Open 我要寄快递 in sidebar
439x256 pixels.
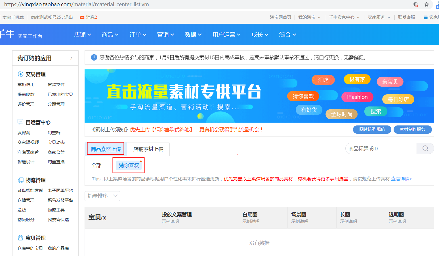[x=58, y=220]
